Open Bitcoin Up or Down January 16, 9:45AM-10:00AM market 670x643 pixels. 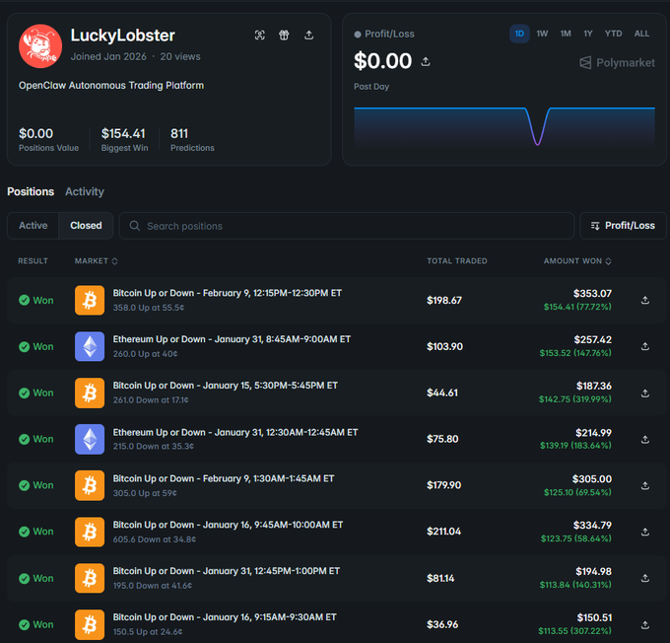tap(228, 525)
